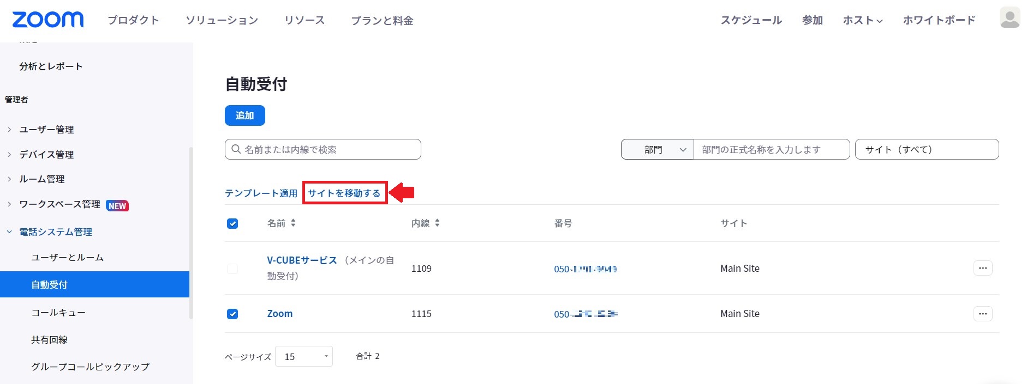Viewport: 1027px width, 384px height.
Task: Sort list by 名前 column arrows
Action: (293, 223)
